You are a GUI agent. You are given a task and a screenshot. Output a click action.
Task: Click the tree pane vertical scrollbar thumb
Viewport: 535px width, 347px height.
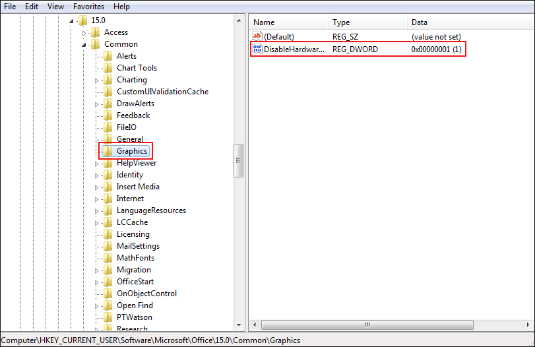pos(239,160)
